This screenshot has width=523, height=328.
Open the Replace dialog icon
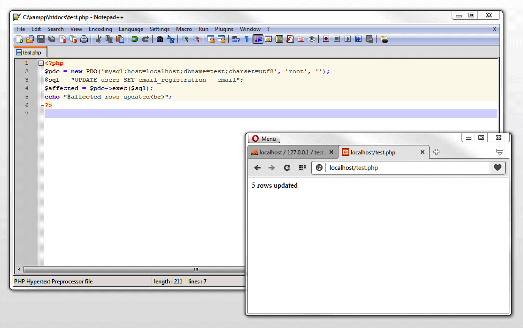click(x=171, y=39)
